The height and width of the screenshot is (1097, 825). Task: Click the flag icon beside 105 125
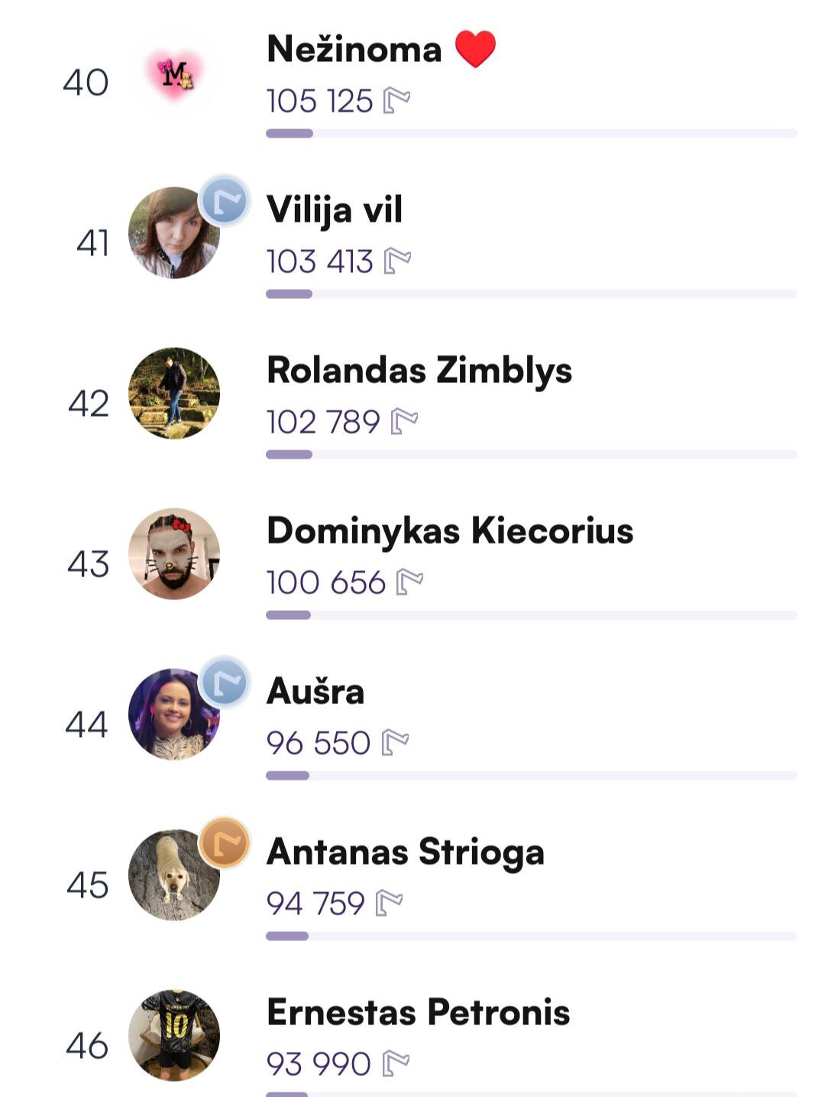396,101
